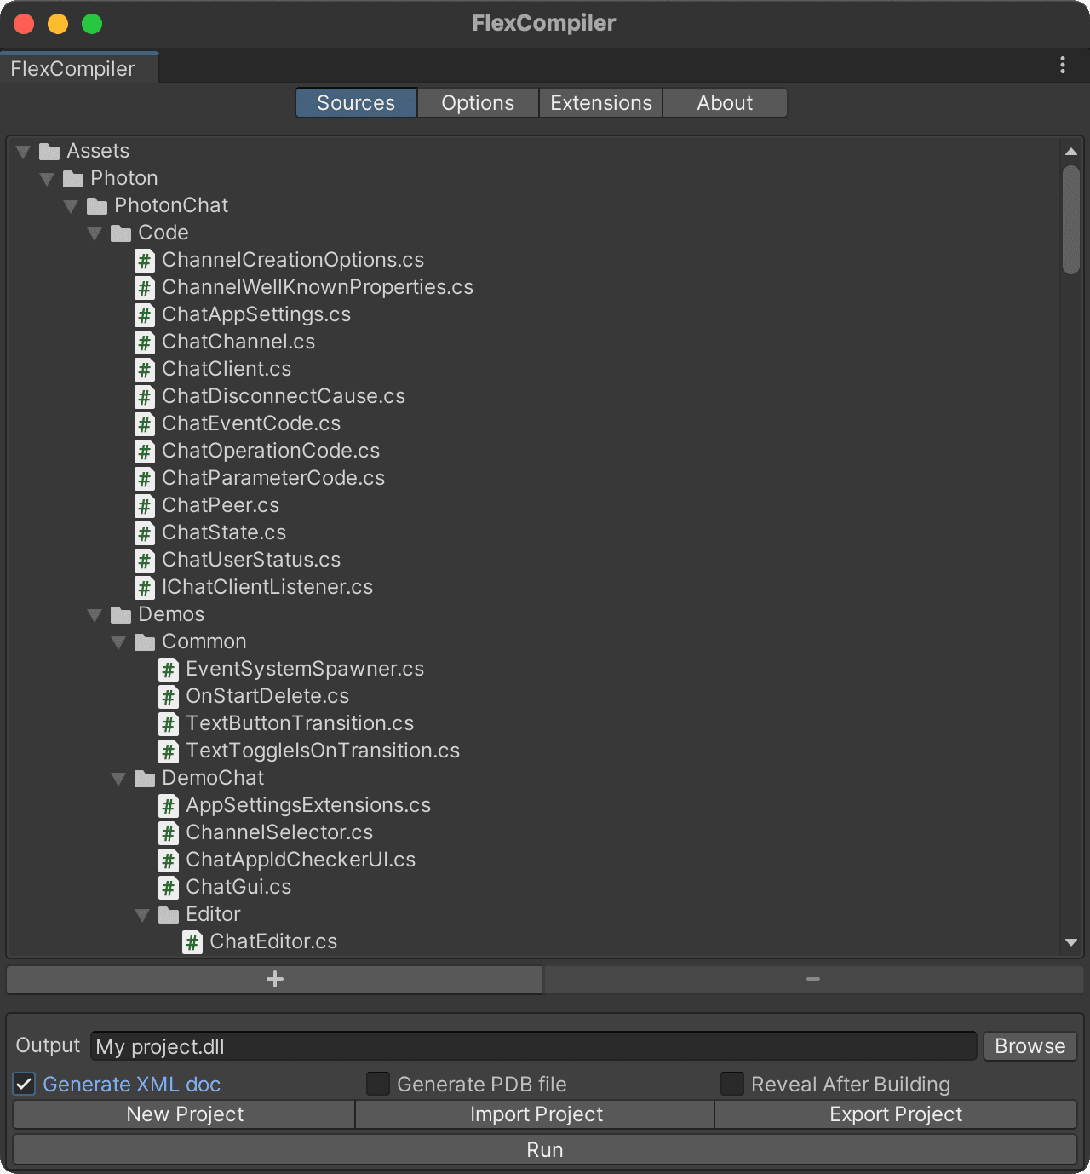Collapse the Demos folder disclosure triangle
The width and height of the screenshot is (1090, 1174).
(95, 615)
